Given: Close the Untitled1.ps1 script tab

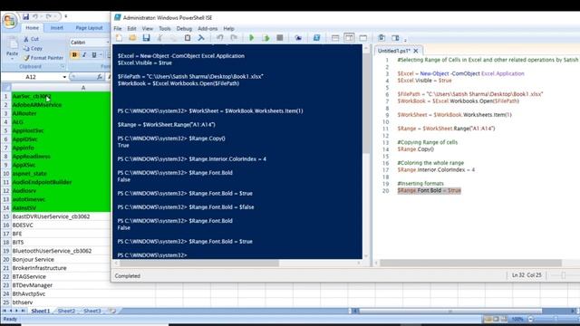Looking at the screenshot, I should coord(416,51).
